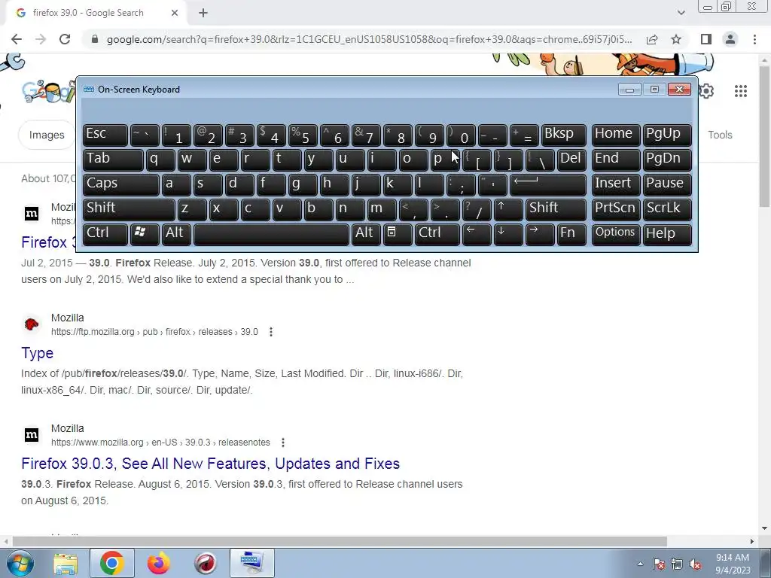Click the vertical scrollbar thumb
Screen dimensions: 771x578
(764, 135)
